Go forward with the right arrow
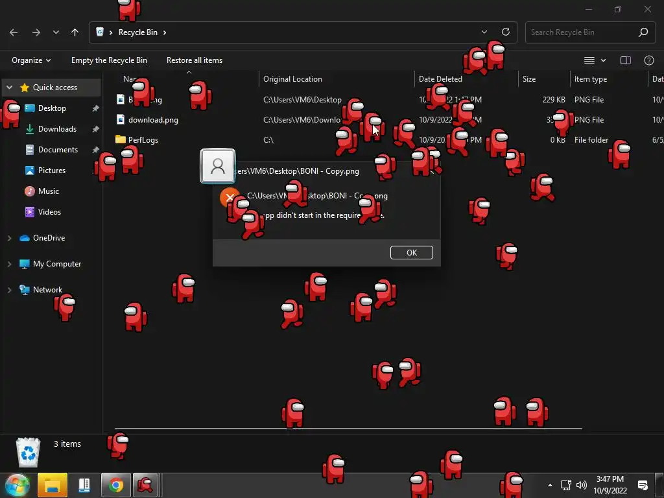The image size is (664, 498). (36, 32)
